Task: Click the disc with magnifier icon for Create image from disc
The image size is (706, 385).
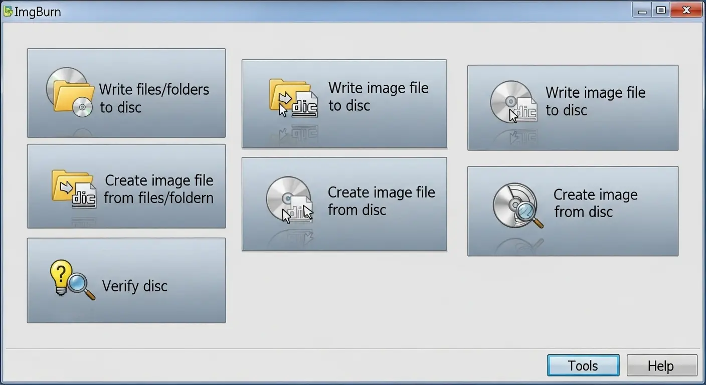Action: point(518,206)
